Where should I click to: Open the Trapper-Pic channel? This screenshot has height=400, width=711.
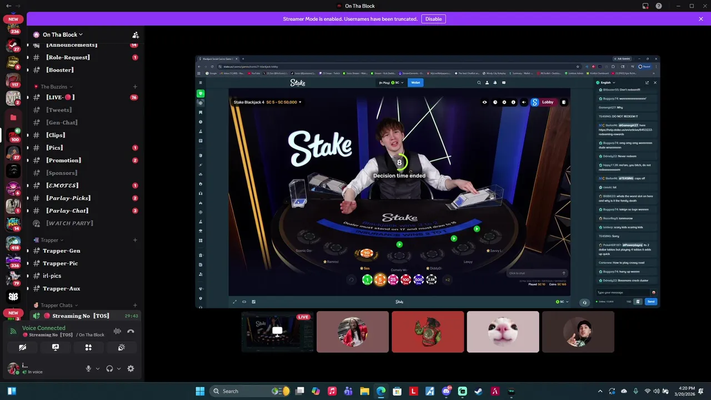pos(86,263)
